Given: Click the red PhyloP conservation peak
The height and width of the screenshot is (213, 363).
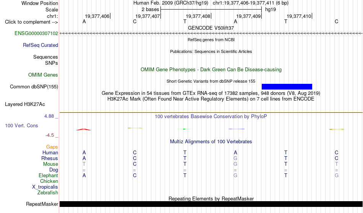Looking at the screenshot, I should point(84,130).
